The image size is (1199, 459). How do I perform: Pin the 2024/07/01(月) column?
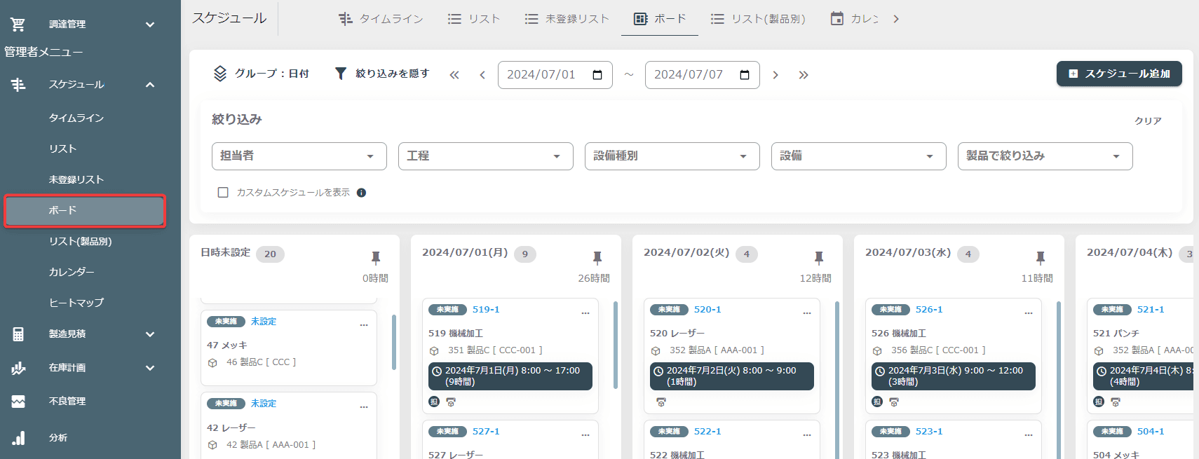(597, 257)
